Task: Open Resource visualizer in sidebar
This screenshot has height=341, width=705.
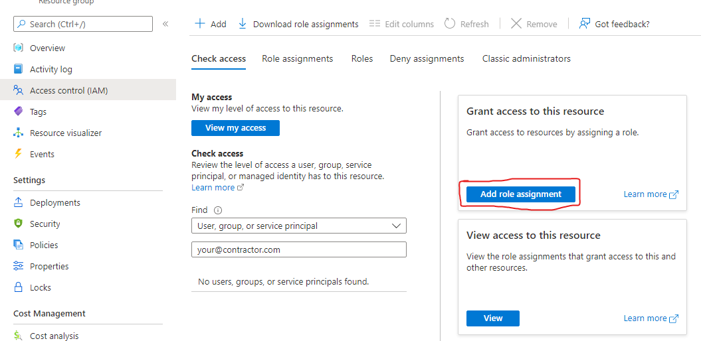Action: tap(65, 133)
